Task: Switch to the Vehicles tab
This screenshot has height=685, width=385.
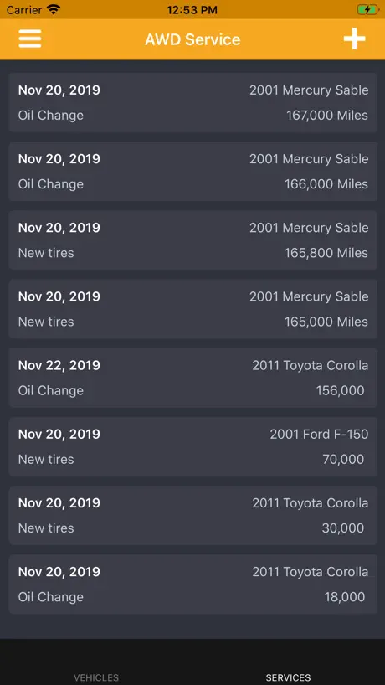Action: tap(96, 677)
